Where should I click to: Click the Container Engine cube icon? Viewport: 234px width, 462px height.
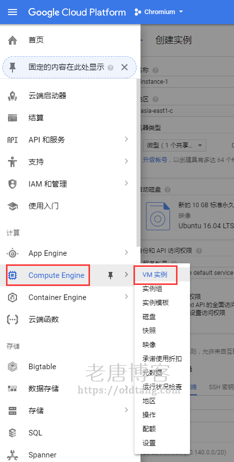(x=12, y=297)
